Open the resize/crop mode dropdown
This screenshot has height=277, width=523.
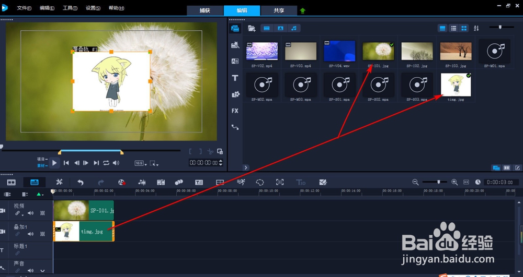click(154, 163)
